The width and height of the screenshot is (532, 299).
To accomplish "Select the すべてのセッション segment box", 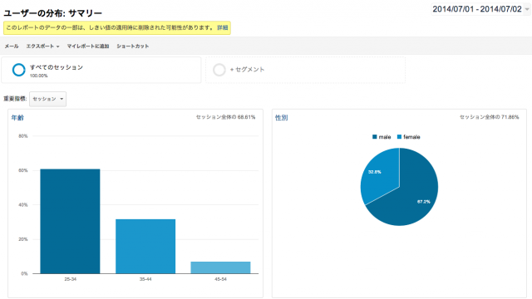I will (x=101, y=70).
